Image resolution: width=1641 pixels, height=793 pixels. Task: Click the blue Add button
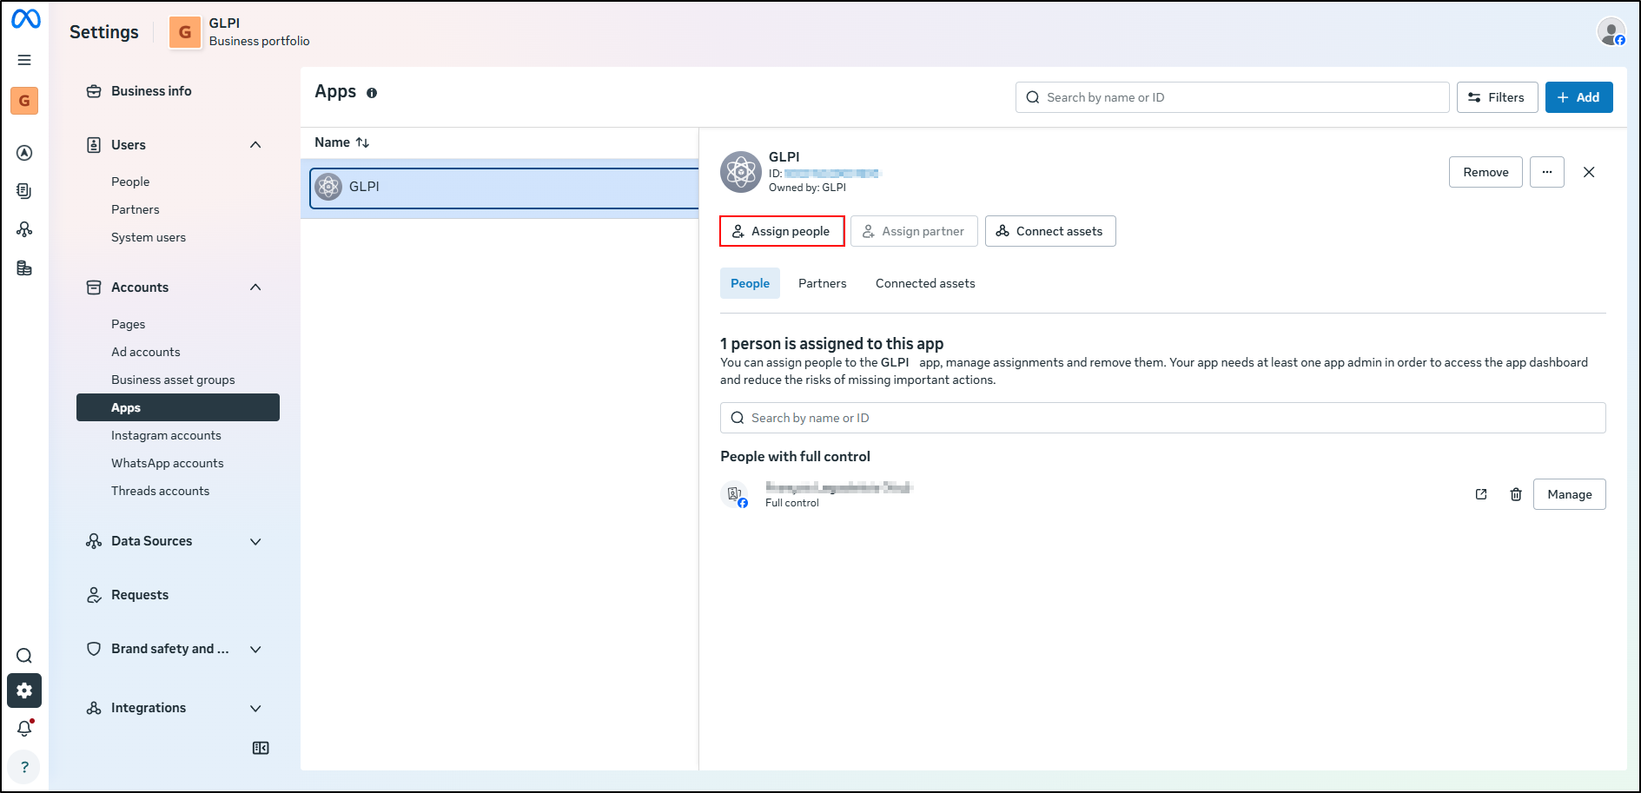coord(1578,97)
